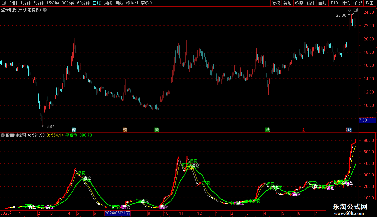Toggle the left side panel icon
This screenshot has height=217, width=377.
4,3
